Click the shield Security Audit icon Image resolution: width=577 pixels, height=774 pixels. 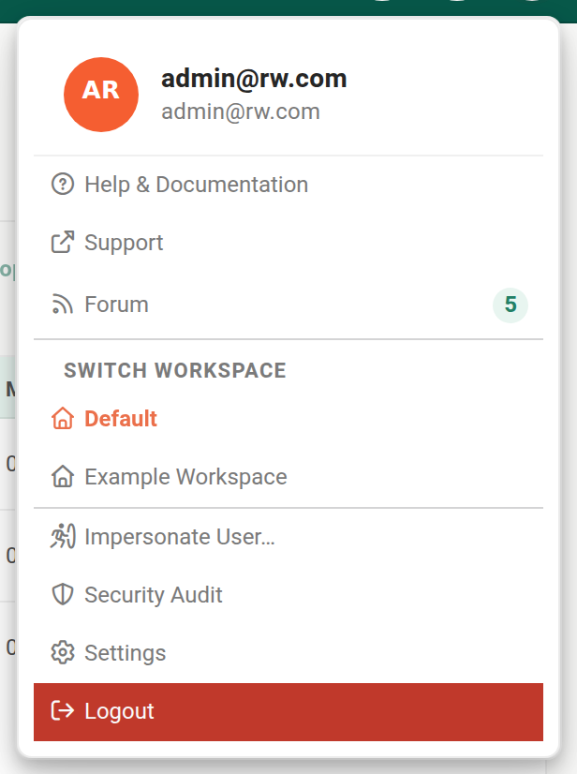coord(63,594)
